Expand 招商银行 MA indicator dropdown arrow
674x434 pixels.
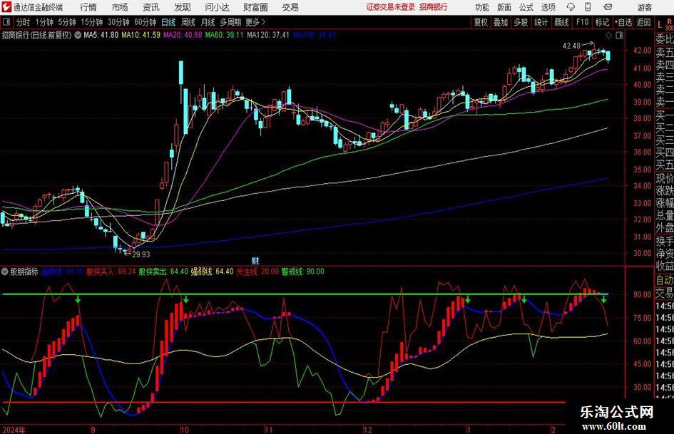pyautogui.click(x=78, y=35)
